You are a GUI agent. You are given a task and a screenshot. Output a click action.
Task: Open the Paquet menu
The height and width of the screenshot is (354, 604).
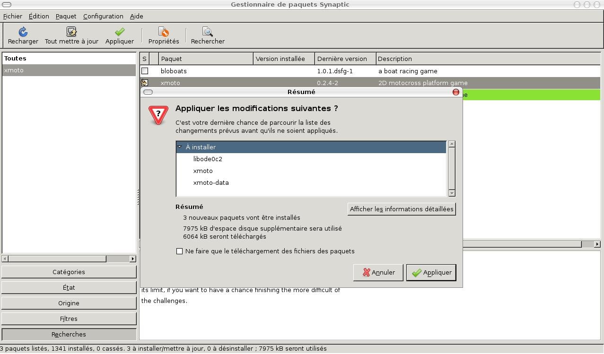pyautogui.click(x=66, y=16)
